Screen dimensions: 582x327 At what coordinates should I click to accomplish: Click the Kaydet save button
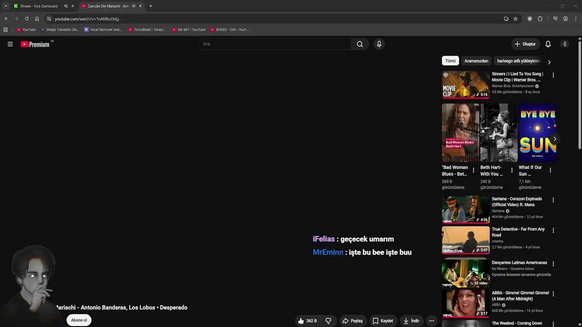(382, 321)
